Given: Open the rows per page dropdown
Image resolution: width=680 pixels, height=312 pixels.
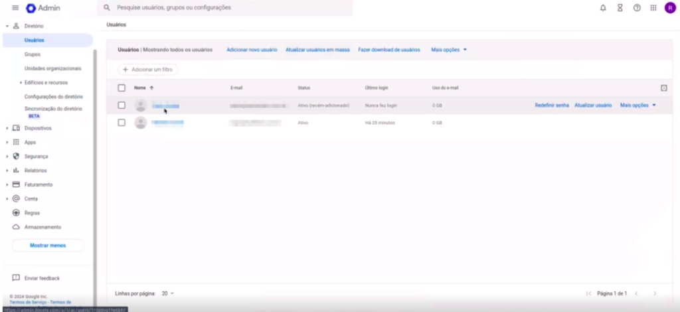Looking at the screenshot, I should click(x=168, y=293).
